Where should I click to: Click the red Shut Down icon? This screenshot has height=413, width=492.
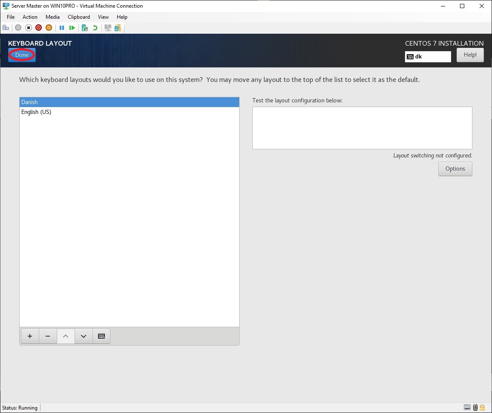pyautogui.click(x=39, y=28)
